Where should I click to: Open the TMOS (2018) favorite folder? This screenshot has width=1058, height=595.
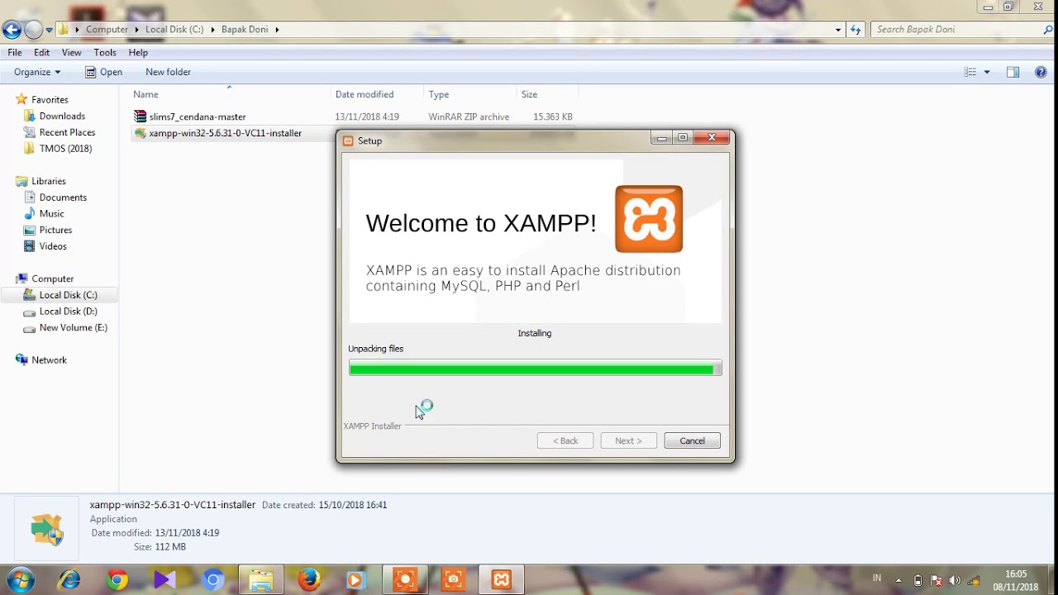65,149
